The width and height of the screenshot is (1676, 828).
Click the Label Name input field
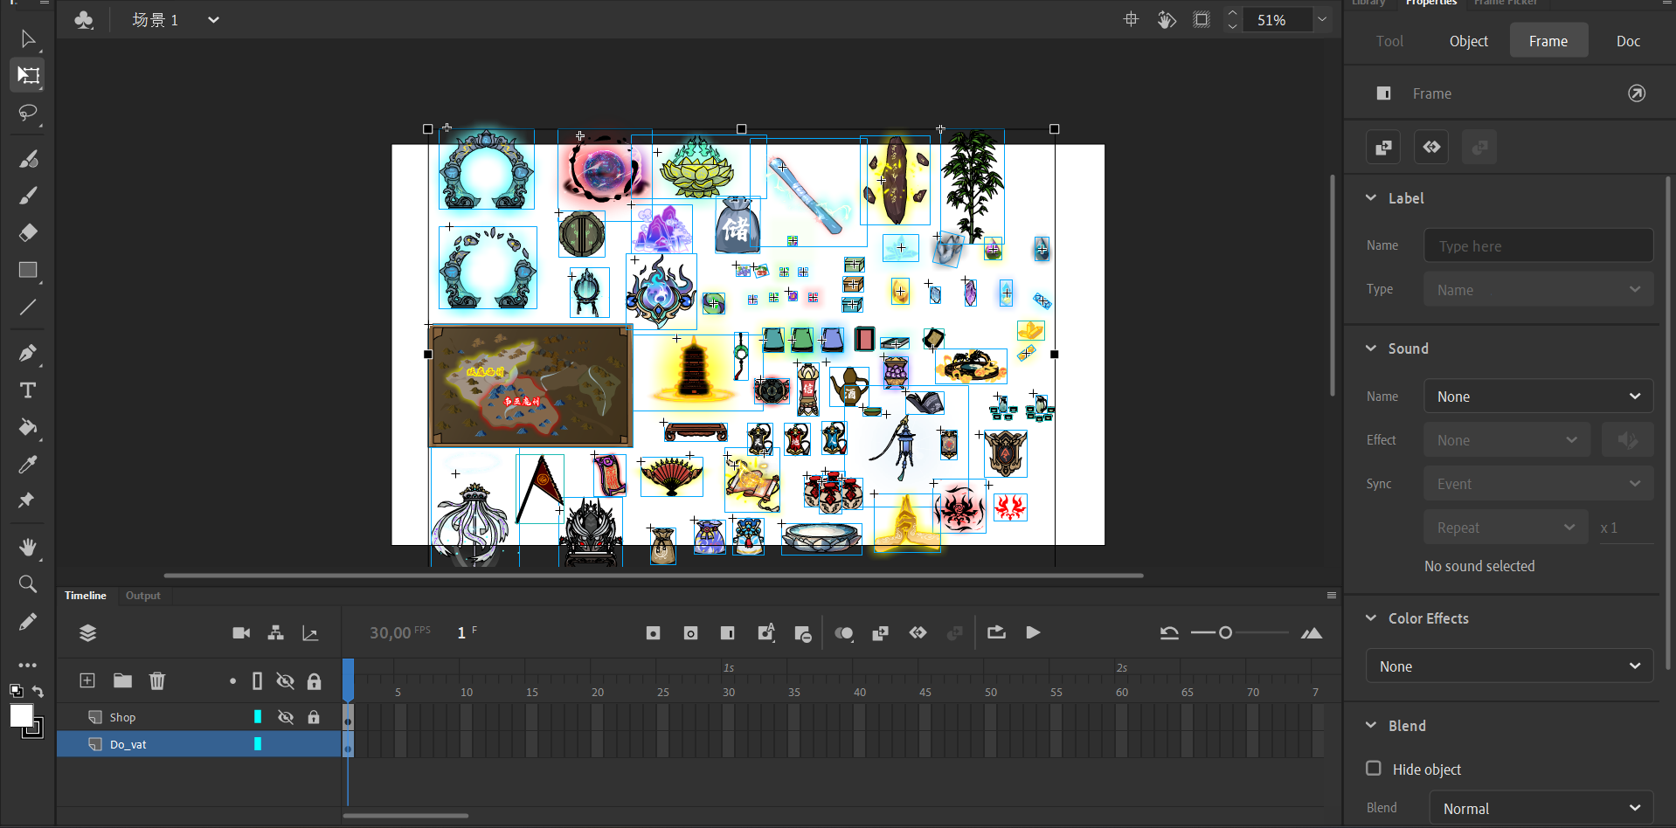pos(1538,246)
